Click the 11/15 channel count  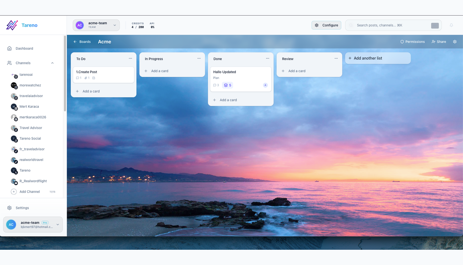(x=52, y=192)
